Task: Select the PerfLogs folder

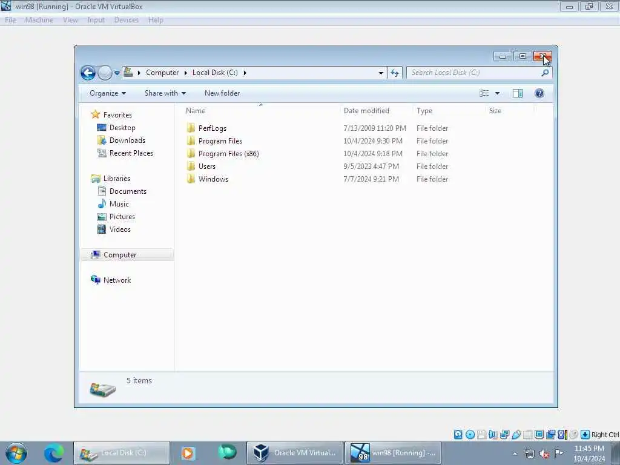Action: 213,128
